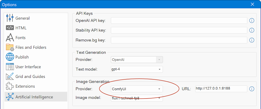Click the Artificial Intelligence network icon
This screenshot has width=261, height=109.
point(10,97)
